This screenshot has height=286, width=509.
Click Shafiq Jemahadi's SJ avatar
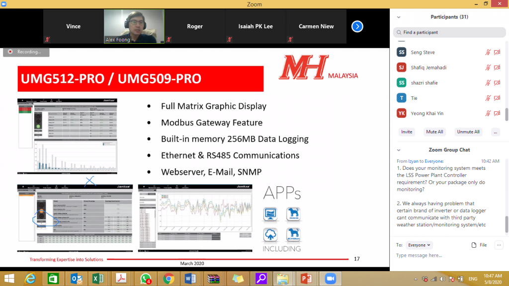tap(402, 68)
